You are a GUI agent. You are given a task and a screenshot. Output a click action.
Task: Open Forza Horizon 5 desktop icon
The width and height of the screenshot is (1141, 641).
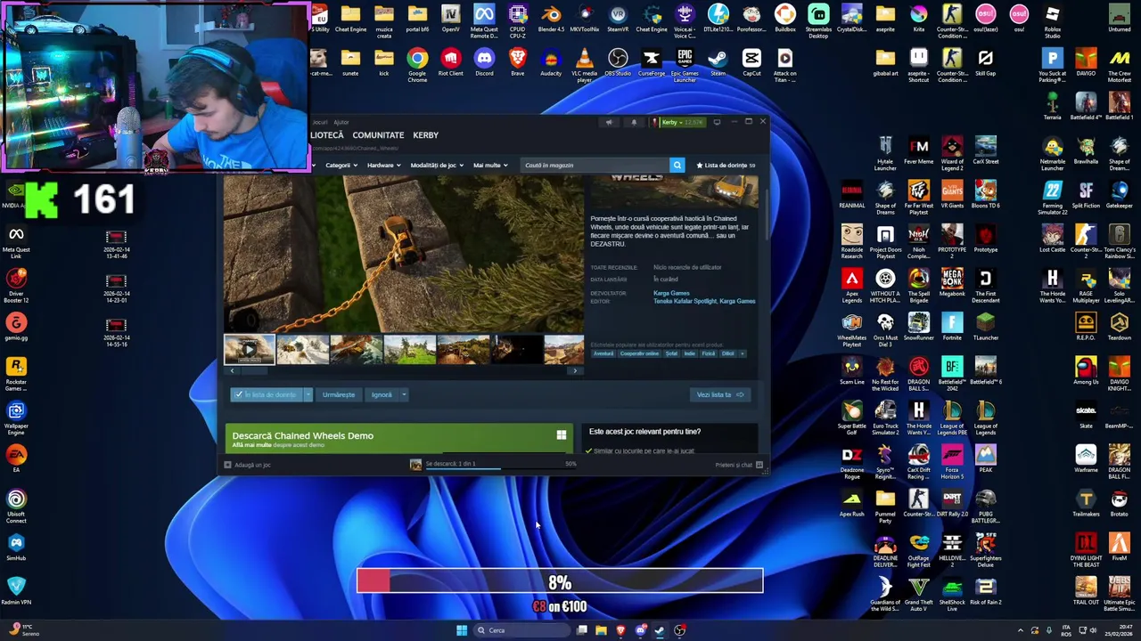(x=952, y=462)
